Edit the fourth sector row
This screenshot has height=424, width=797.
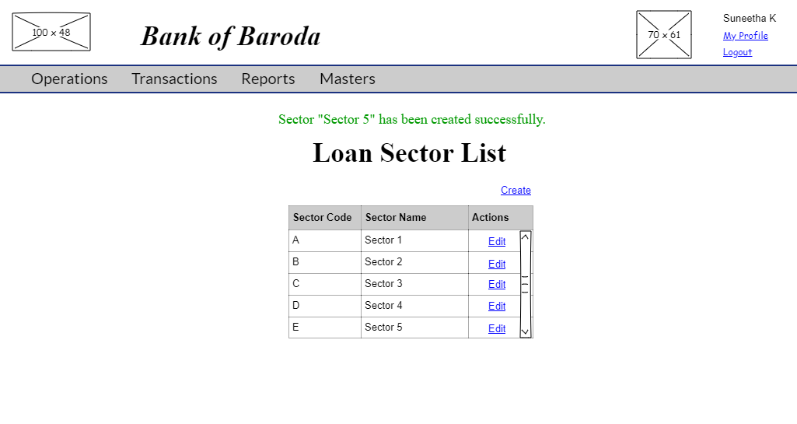(x=496, y=307)
